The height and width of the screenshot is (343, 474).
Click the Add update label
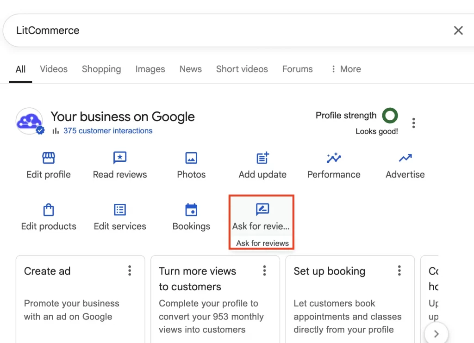pyautogui.click(x=263, y=175)
